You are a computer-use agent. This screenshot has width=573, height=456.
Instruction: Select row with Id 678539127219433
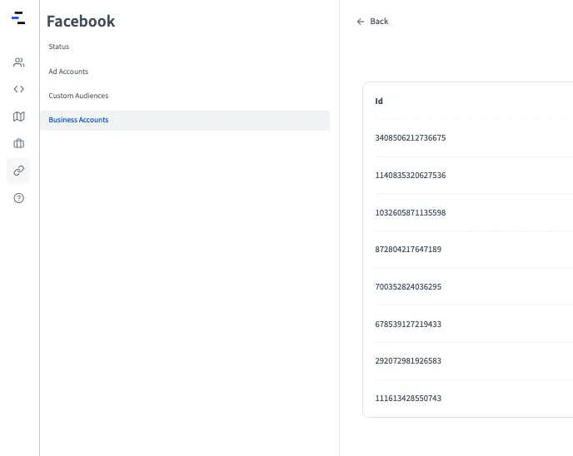[474, 325]
